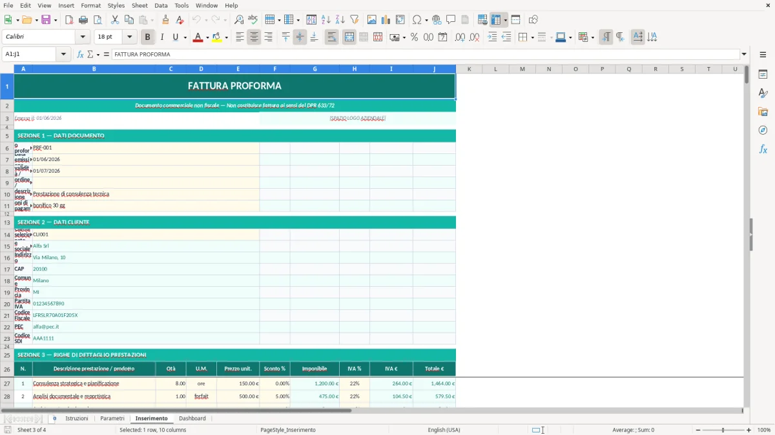Click zoom in plus button
The height and width of the screenshot is (435, 775).
click(x=749, y=430)
